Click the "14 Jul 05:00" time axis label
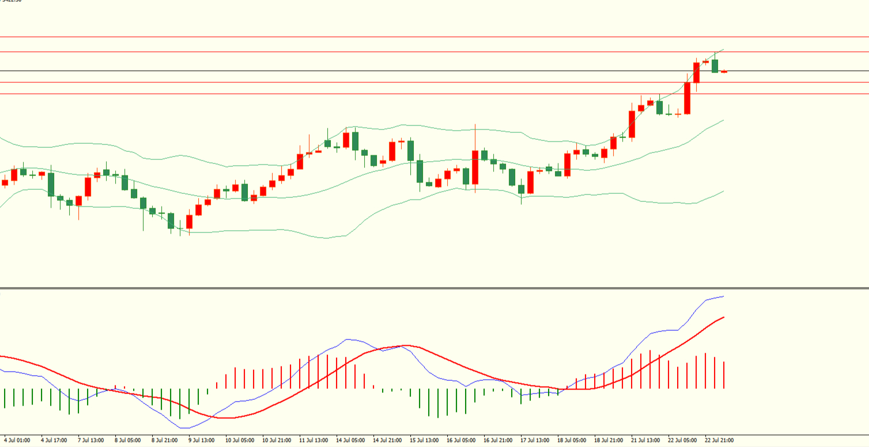The height and width of the screenshot is (447, 869). point(350,441)
